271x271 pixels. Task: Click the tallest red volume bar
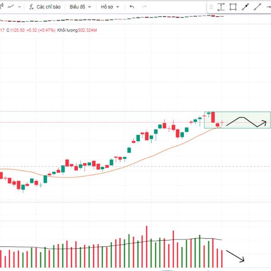[x=147, y=247]
